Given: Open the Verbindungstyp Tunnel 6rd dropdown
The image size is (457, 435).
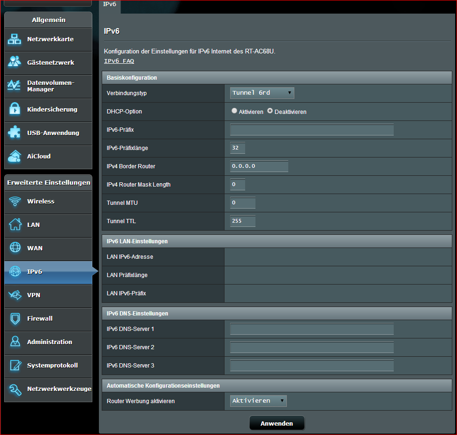Looking at the screenshot, I should (262, 93).
